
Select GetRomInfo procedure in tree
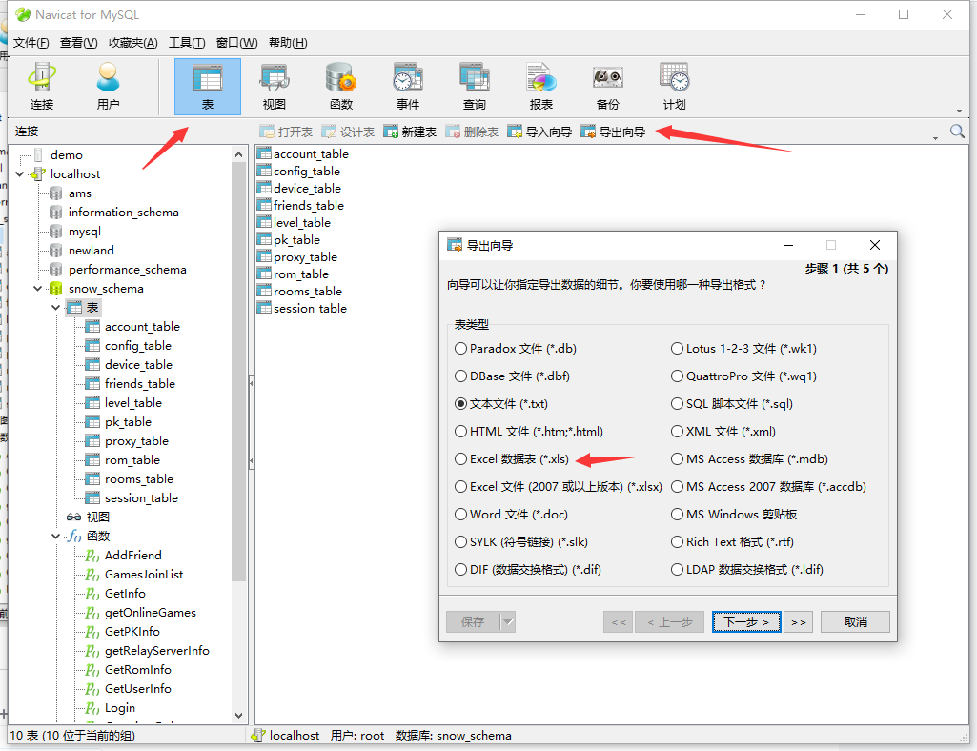[x=137, y=669]
